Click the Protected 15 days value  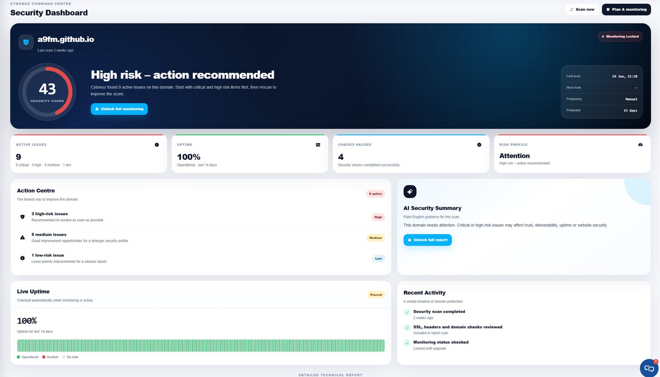coord(630,110)
